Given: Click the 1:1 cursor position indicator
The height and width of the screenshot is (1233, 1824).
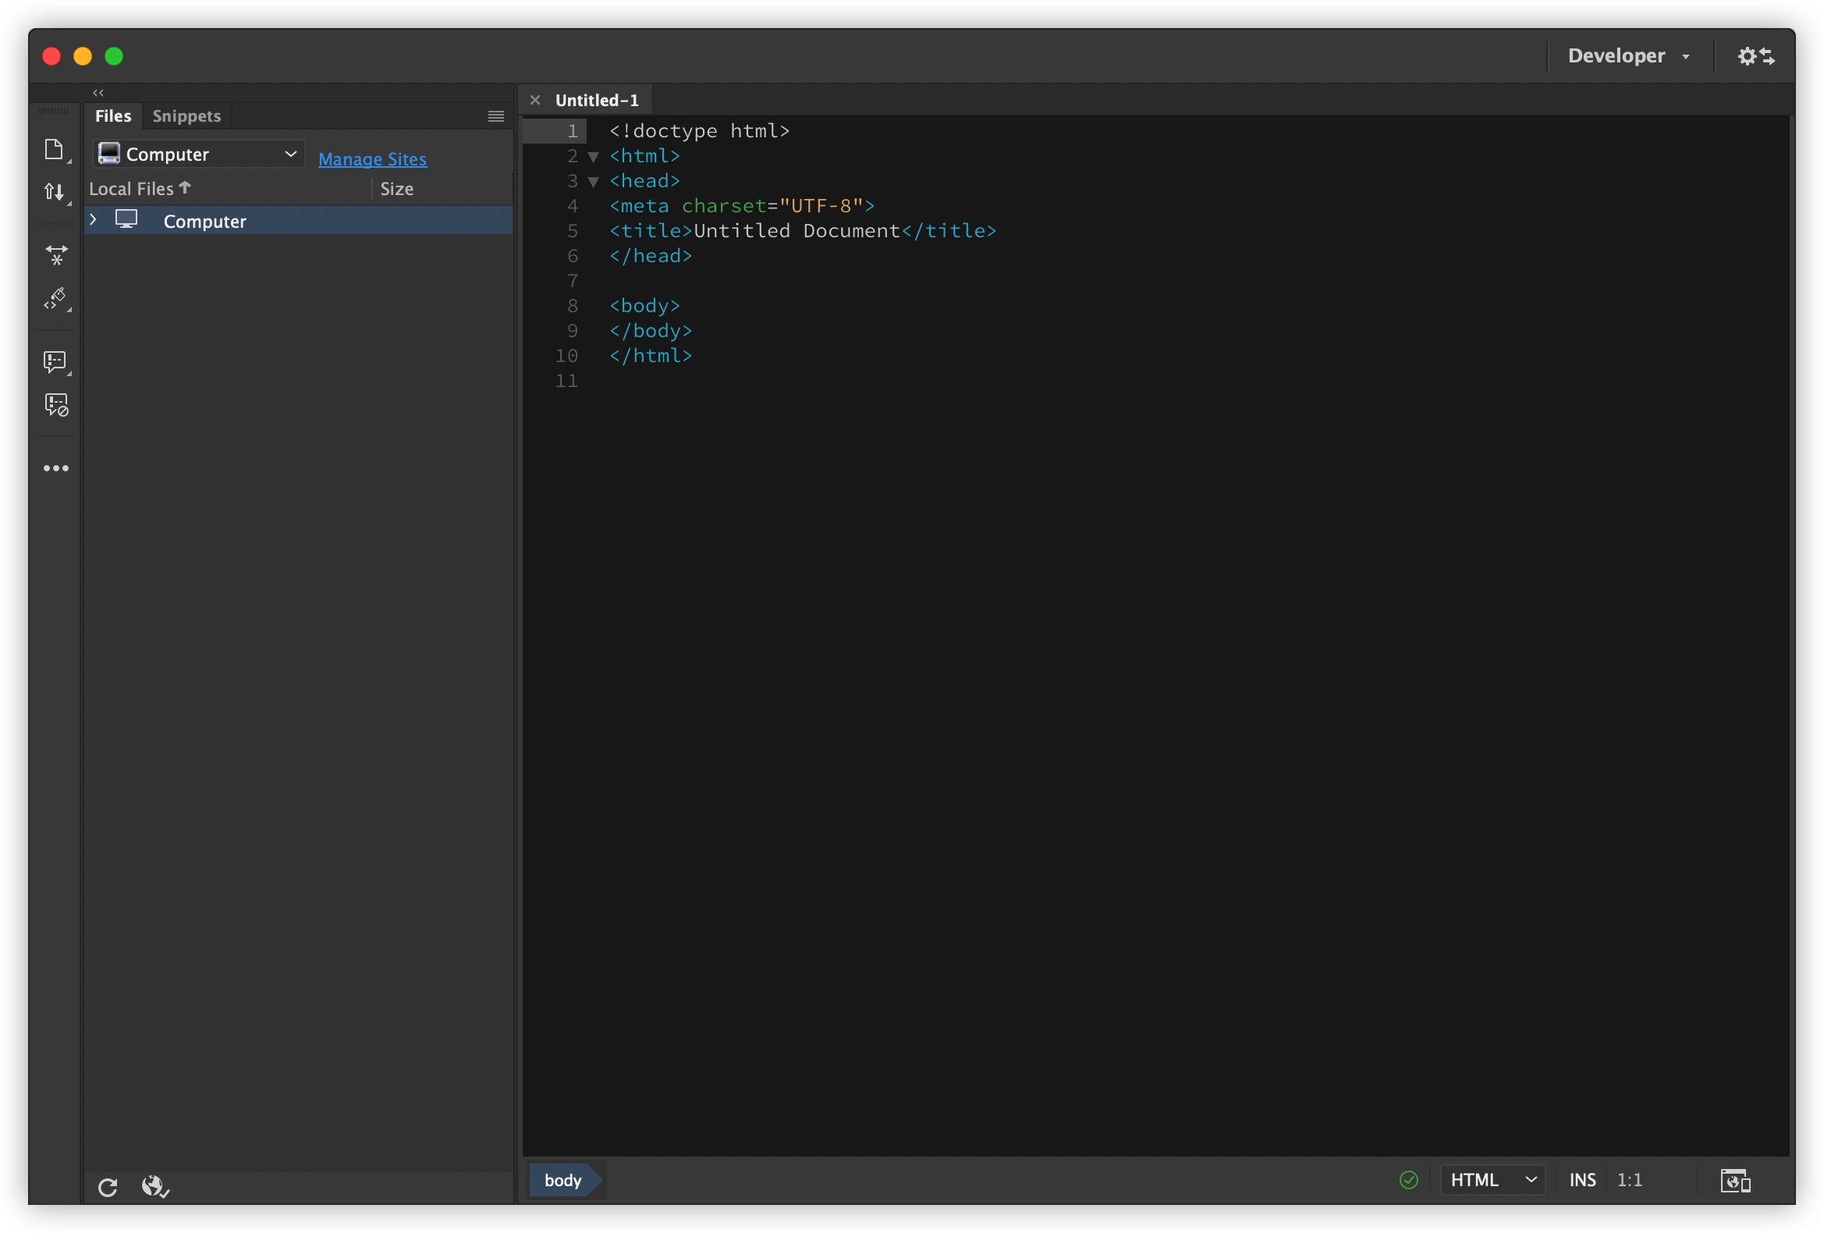Looking at the screenshot, I should pos(1630,1180).
